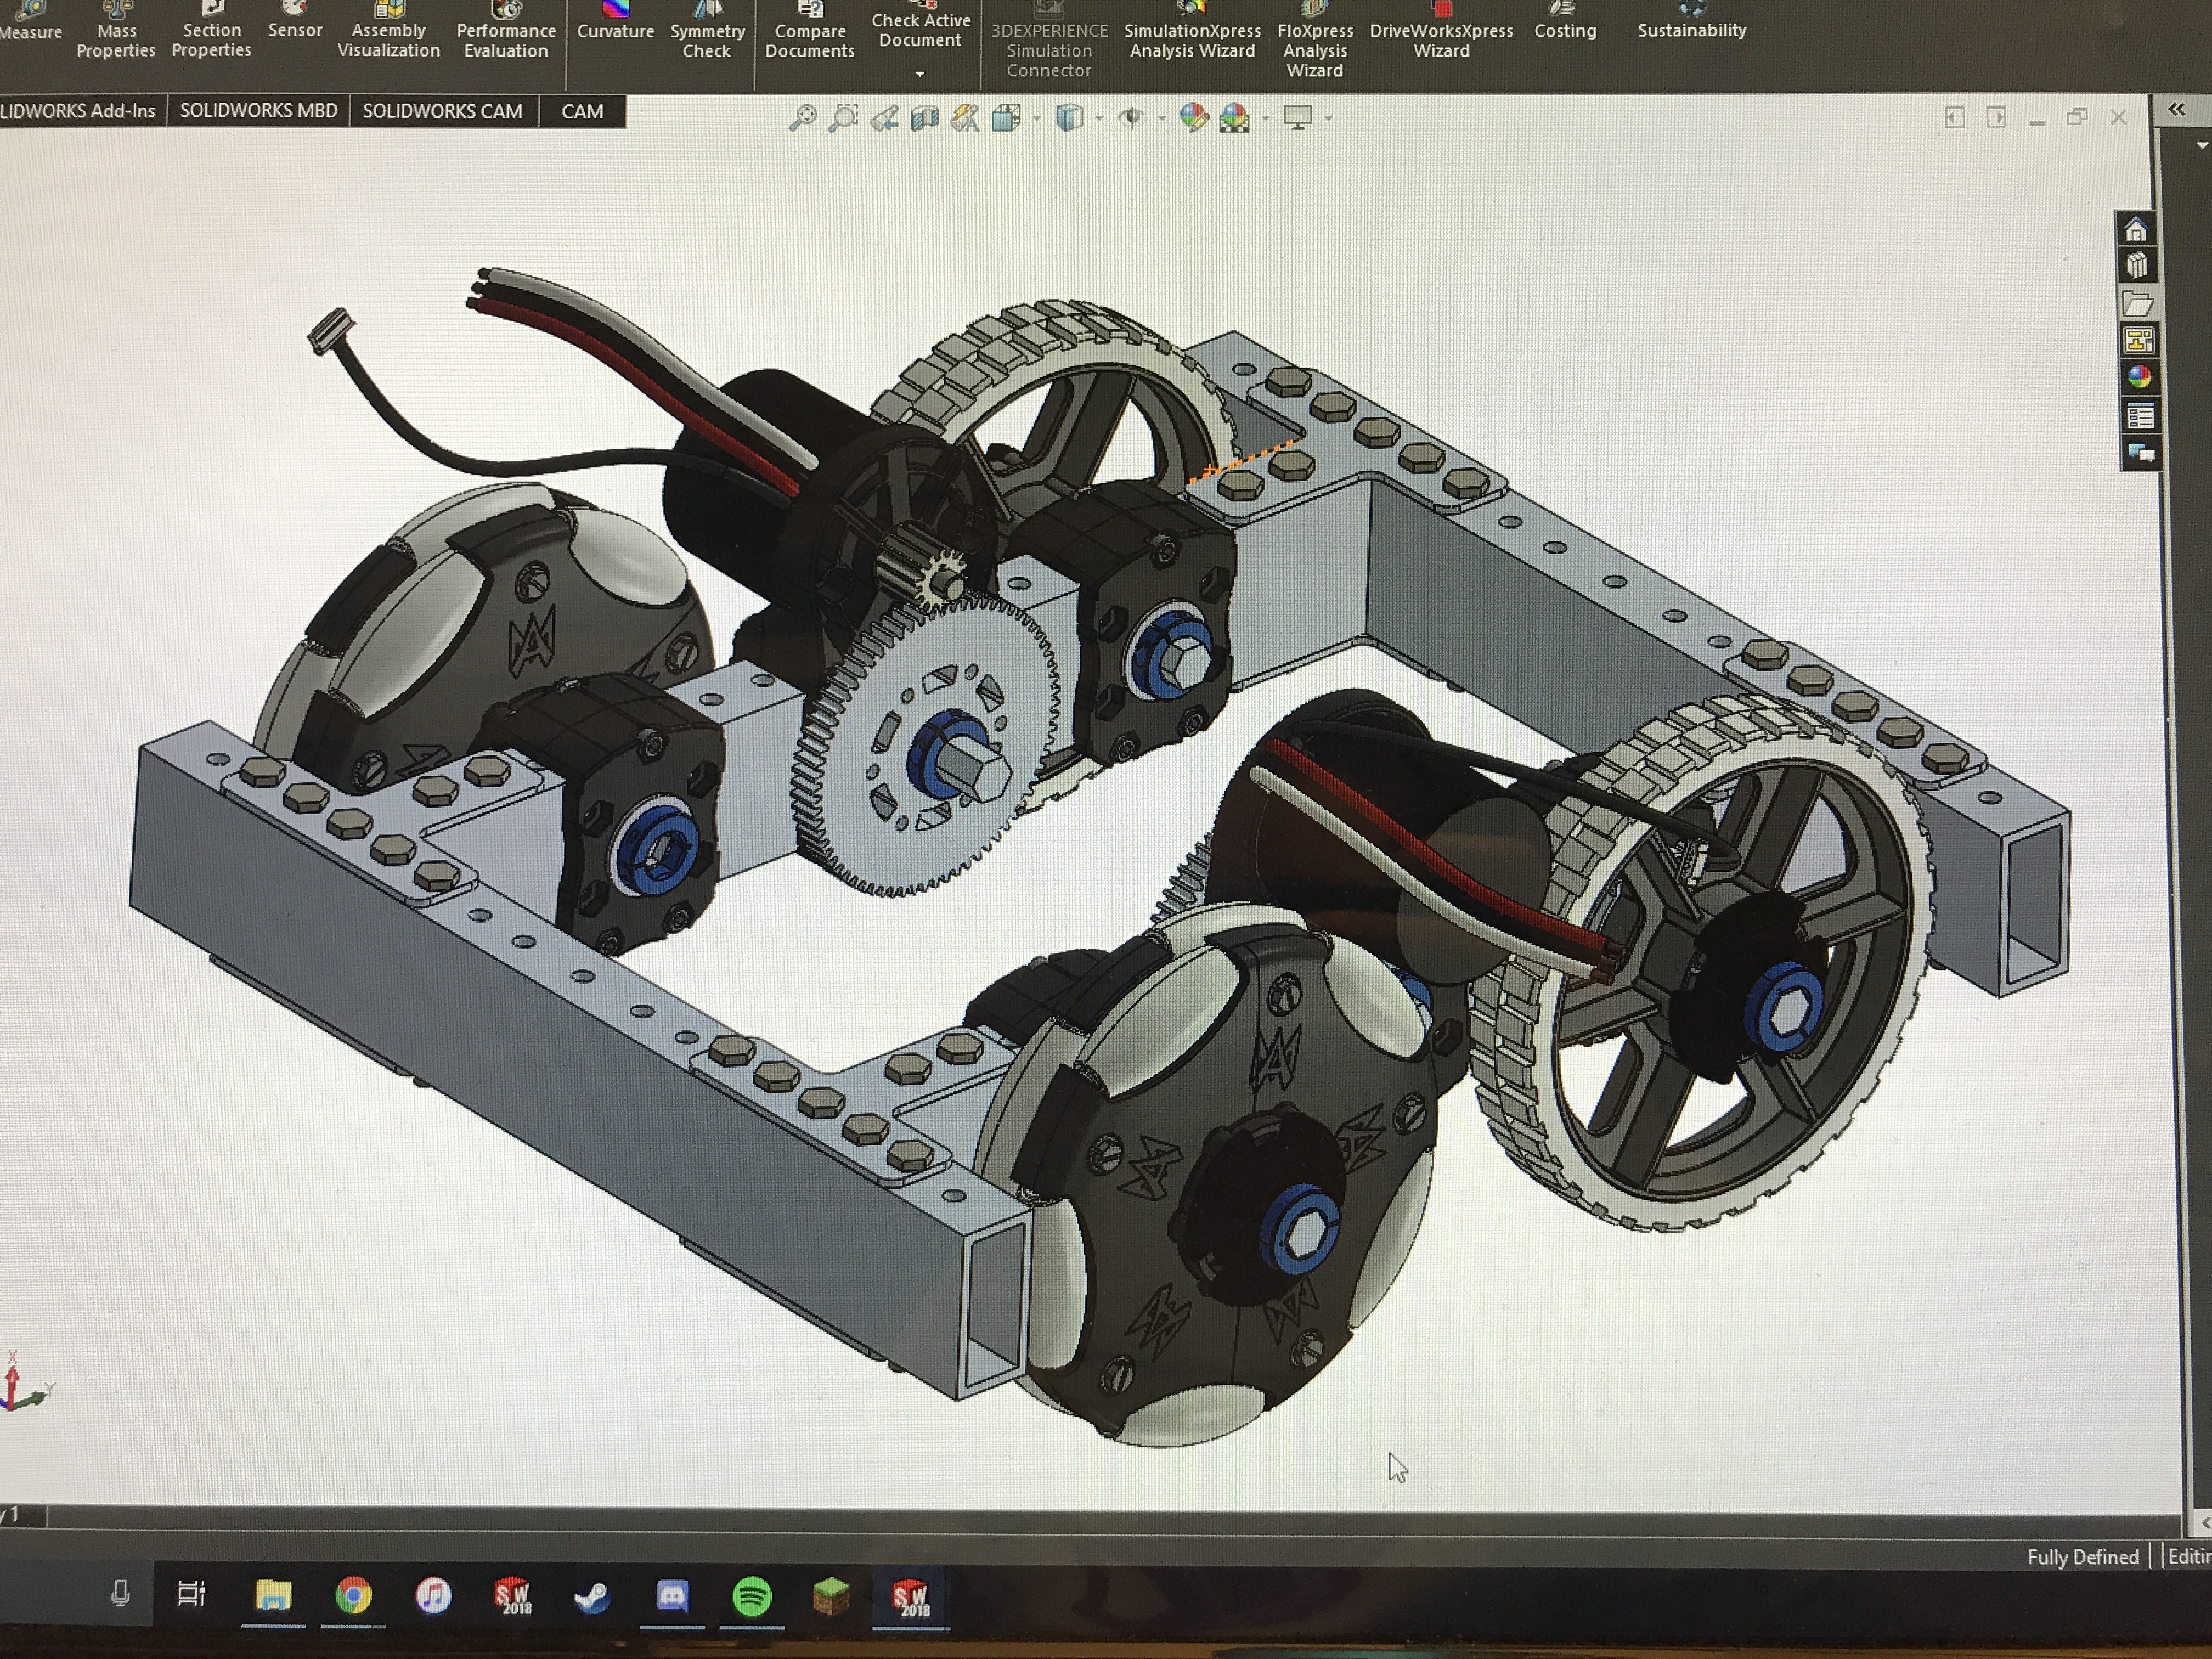Click the Display Style icon
This screenshot has height=1659, width=2212.
coord(1070,118)
